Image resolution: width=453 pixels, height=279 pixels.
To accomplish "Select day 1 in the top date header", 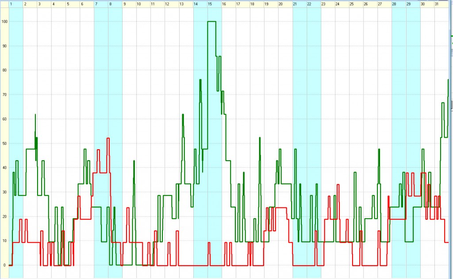I will coord(16,4).
